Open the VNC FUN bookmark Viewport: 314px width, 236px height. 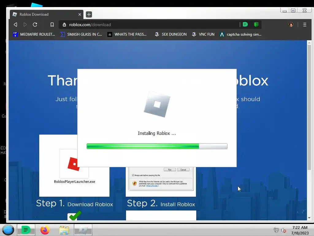pos(203,34)
